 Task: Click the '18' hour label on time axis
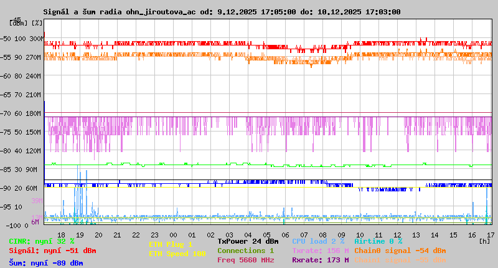61,235
